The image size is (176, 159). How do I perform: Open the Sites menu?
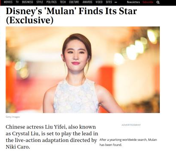(x=109, y=2)
